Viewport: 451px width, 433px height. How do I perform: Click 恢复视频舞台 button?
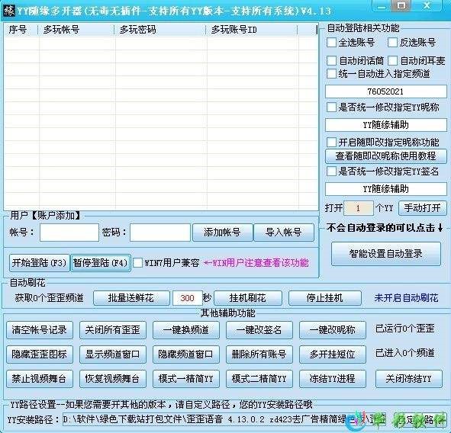tap(113, 379)
